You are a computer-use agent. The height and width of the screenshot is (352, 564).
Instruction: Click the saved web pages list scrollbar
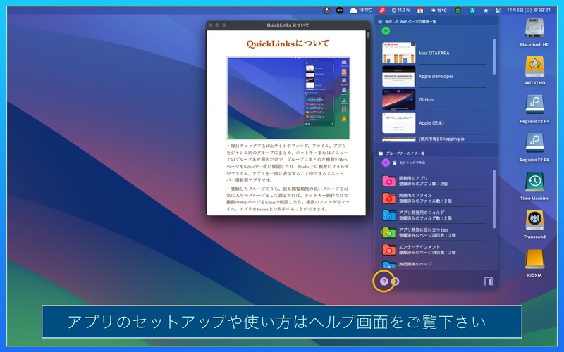point(494,57)
